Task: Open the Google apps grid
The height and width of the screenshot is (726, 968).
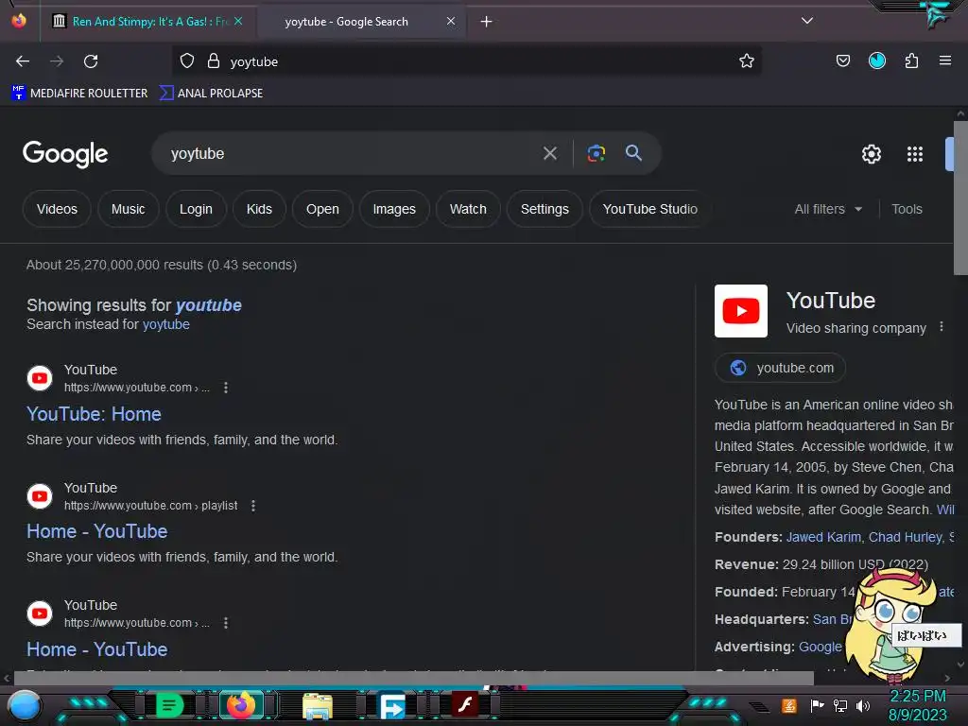Action: pos(914,154)
